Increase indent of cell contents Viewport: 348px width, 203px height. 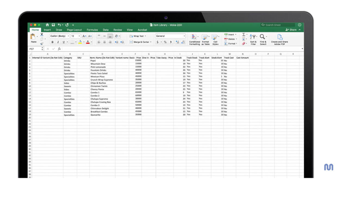(x=122, y=42)
